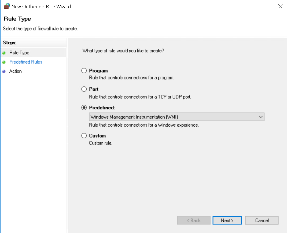The height and width of the screenshot is (233, 287).
Task: Click the 'New Outbound Rule Wizard' window title
Action: (41, 7)
